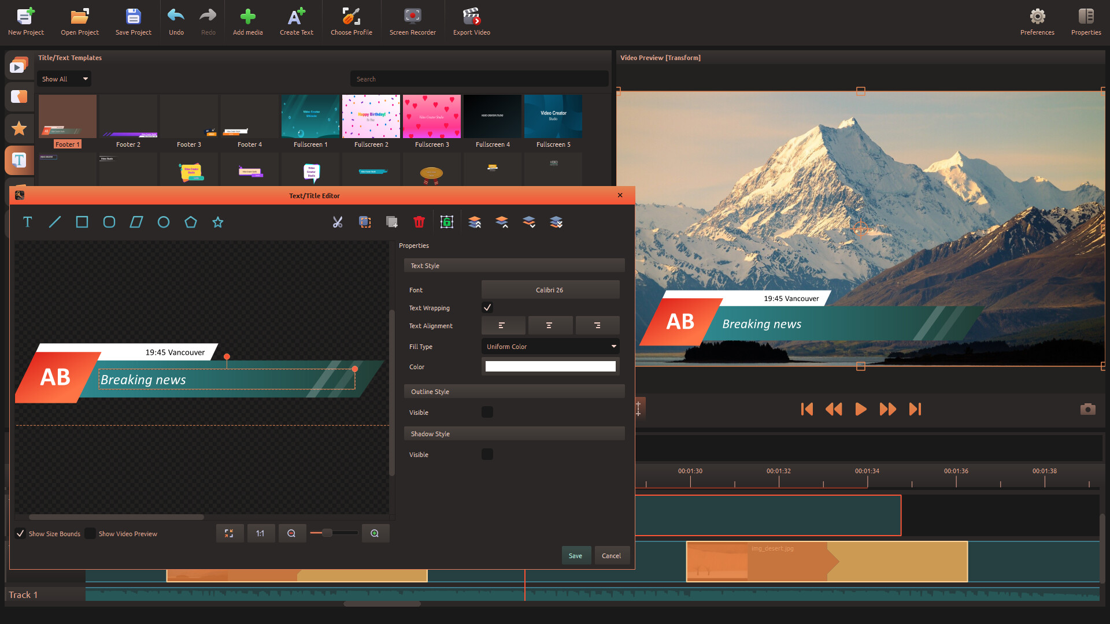The width and height of the screenshot is (1110, 624).
Task: Select the Star shape tool
Action: click(x=217, y=222)
